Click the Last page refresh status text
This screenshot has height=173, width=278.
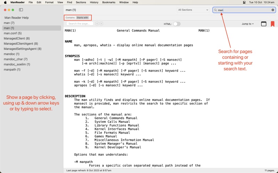tap(89, 171)
